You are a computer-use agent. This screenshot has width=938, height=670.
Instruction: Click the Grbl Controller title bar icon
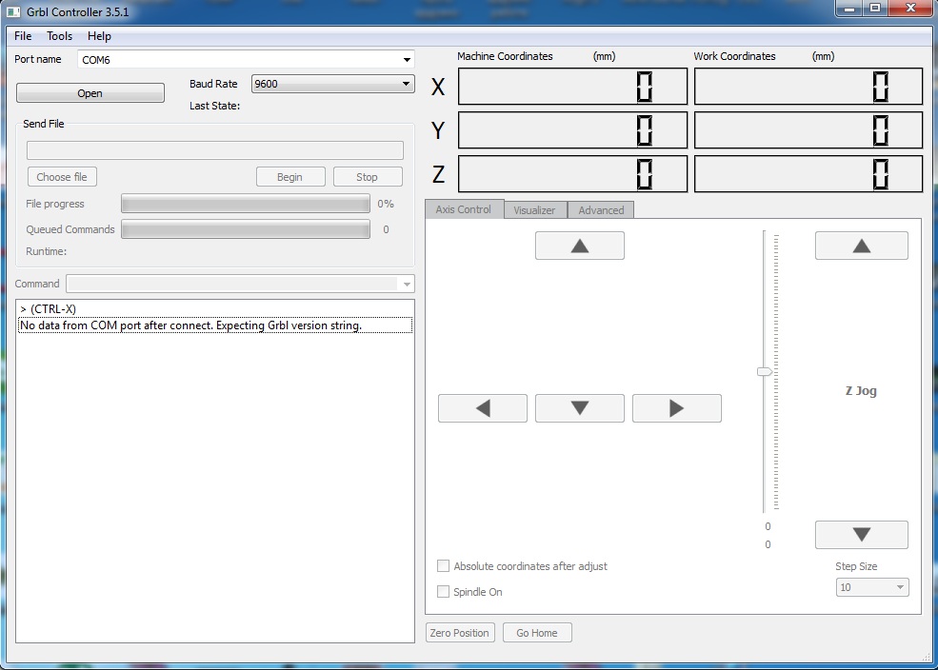tap(13, 12)
